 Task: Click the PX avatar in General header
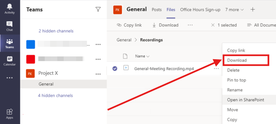coord(118,10)
